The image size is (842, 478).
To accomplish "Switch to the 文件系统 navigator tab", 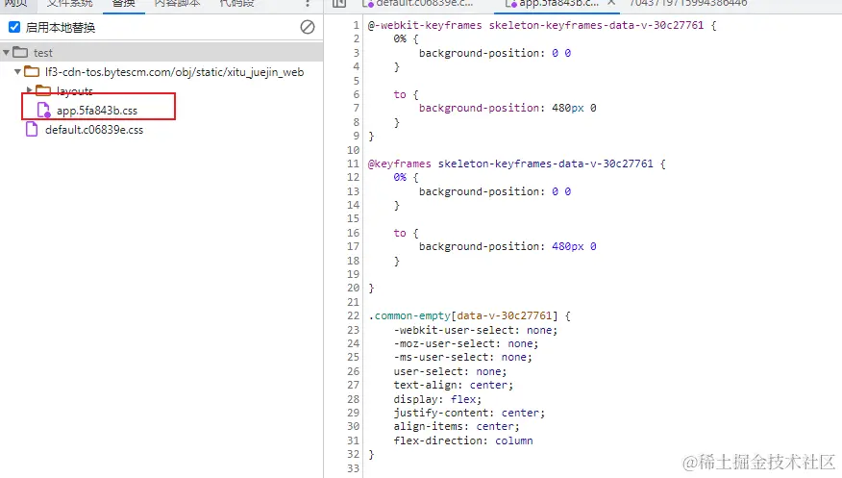I will pos(69,4).
